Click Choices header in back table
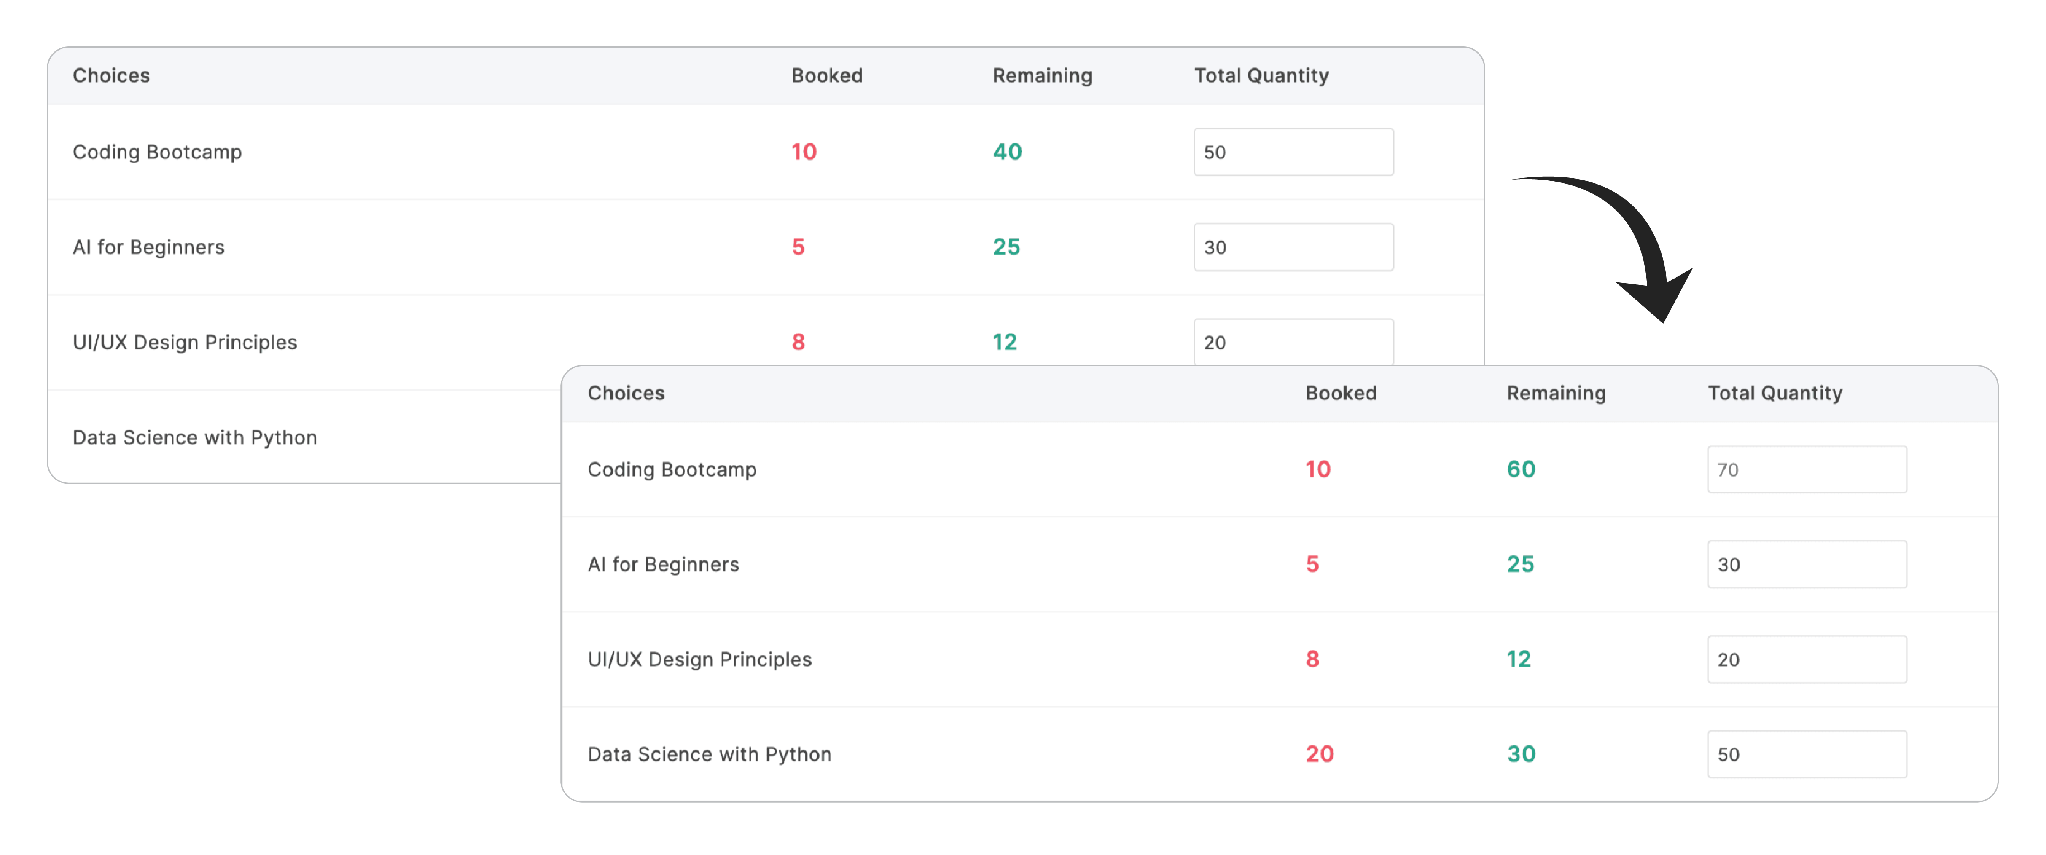 click(111, 75)
